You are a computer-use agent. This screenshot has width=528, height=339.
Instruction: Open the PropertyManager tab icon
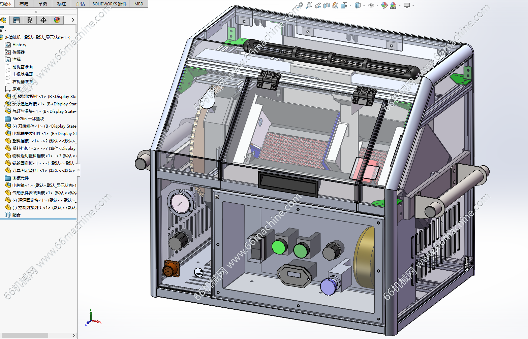(x=17, y=20)
